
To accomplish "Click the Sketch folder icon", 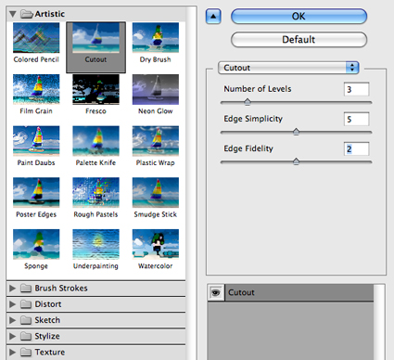I will (x=26, y=320).
